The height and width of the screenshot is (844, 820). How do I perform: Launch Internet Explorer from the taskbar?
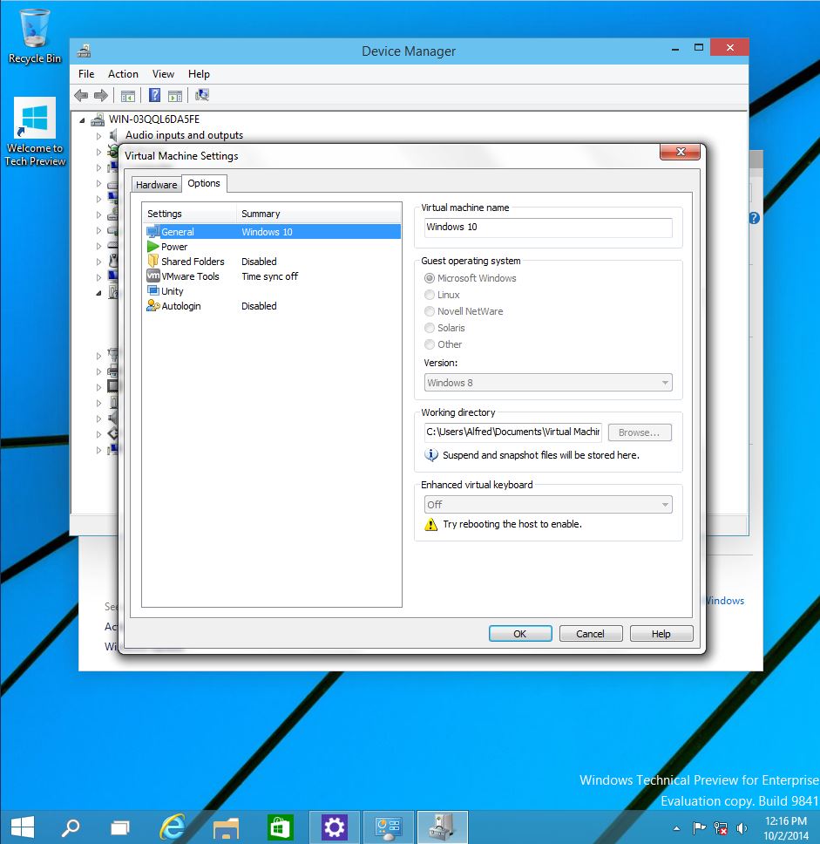pos(173,827)
